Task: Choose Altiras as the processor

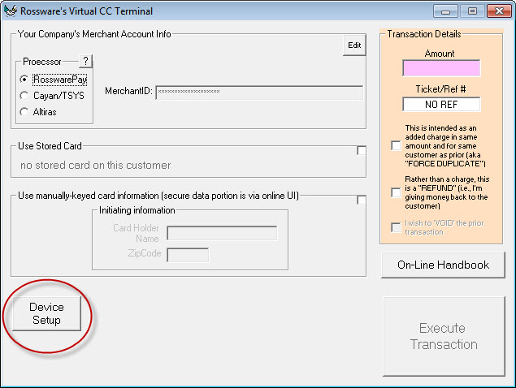Action: [x=24, y=111]
